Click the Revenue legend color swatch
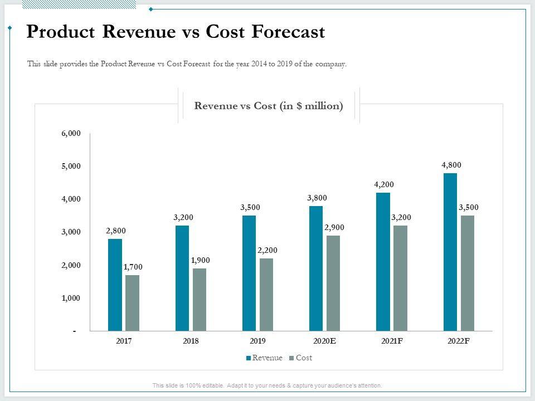The width and height of the screenshot is (535, 401). [x=249, y=358]
